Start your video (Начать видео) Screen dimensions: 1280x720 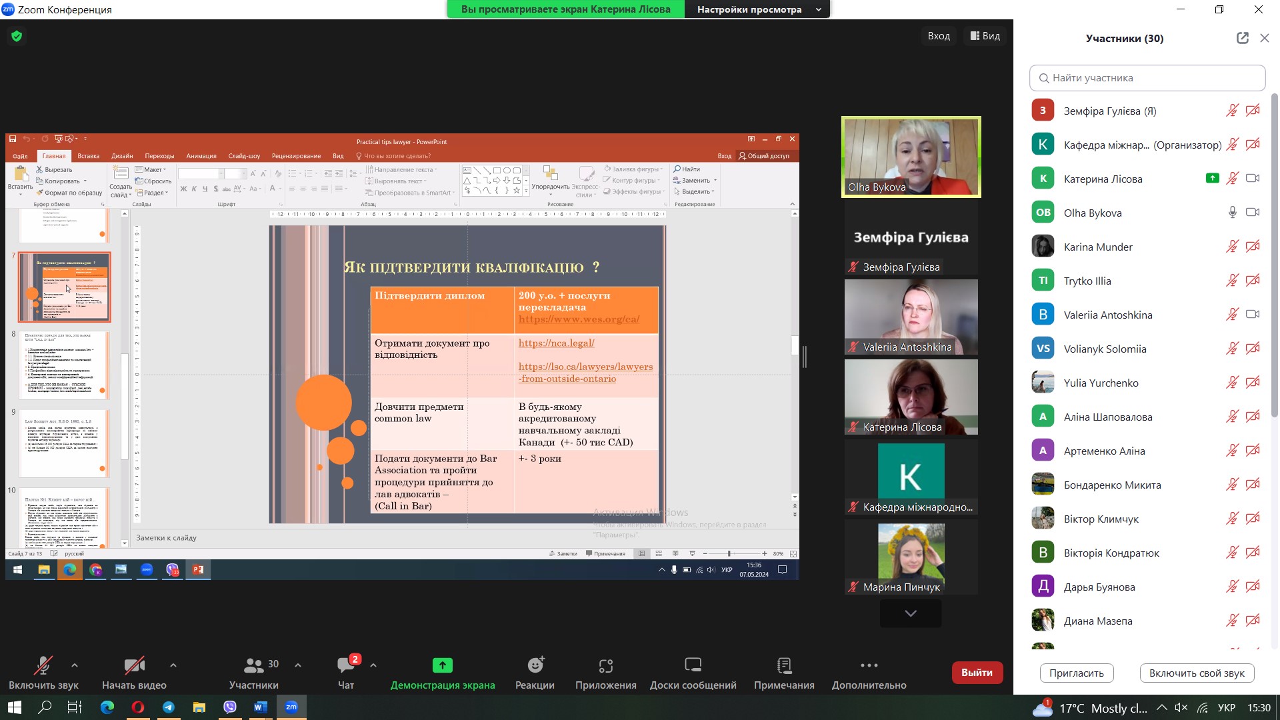134,673
